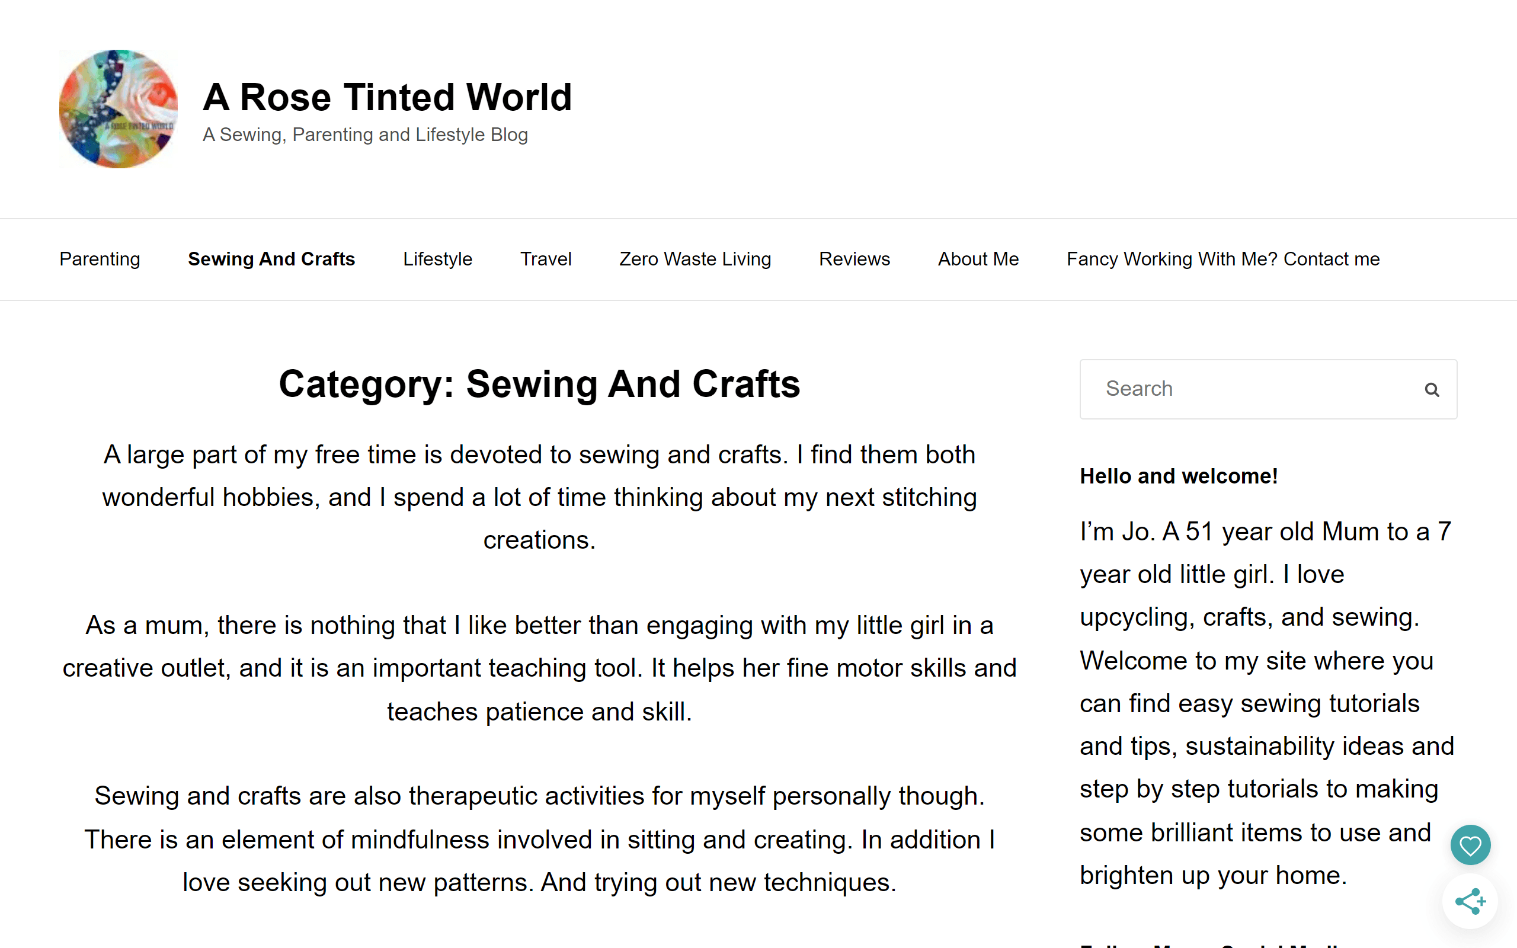Click the Hello and welcome! heading
The height and width of the screenshot is (948, 1517).
pyautogui.click(x=1179, y=476)
